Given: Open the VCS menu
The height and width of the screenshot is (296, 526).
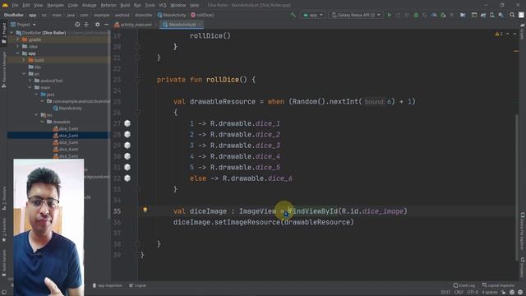Looking at the screenshot, I should coord(163,5).
